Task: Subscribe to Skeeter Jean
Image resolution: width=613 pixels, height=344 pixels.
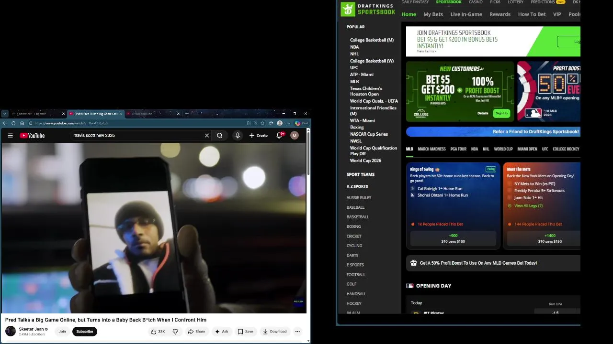Action: [x=85, y=331]
